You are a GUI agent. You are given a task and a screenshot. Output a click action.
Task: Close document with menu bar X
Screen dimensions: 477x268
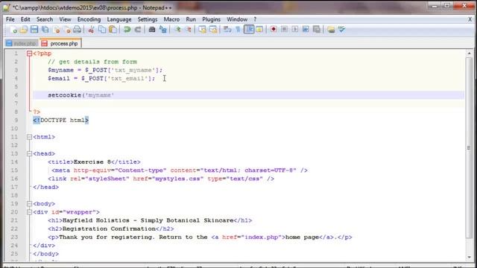coord(470,19)
